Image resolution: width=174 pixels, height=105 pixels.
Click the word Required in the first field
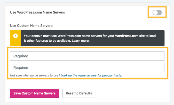tap(21, 56)
